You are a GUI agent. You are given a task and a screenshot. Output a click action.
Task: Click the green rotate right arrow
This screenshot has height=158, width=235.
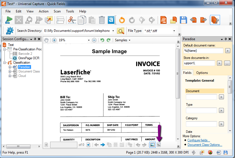109,40
